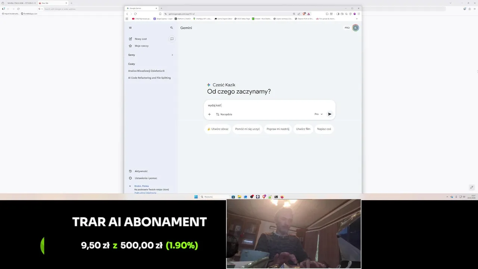Click the Brave Rewards triangle icon
The width and height of the screenshot is (478, 269).
[x=308, y=14]
